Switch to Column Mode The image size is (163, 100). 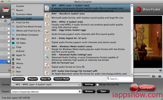click(x=62, y=79)
